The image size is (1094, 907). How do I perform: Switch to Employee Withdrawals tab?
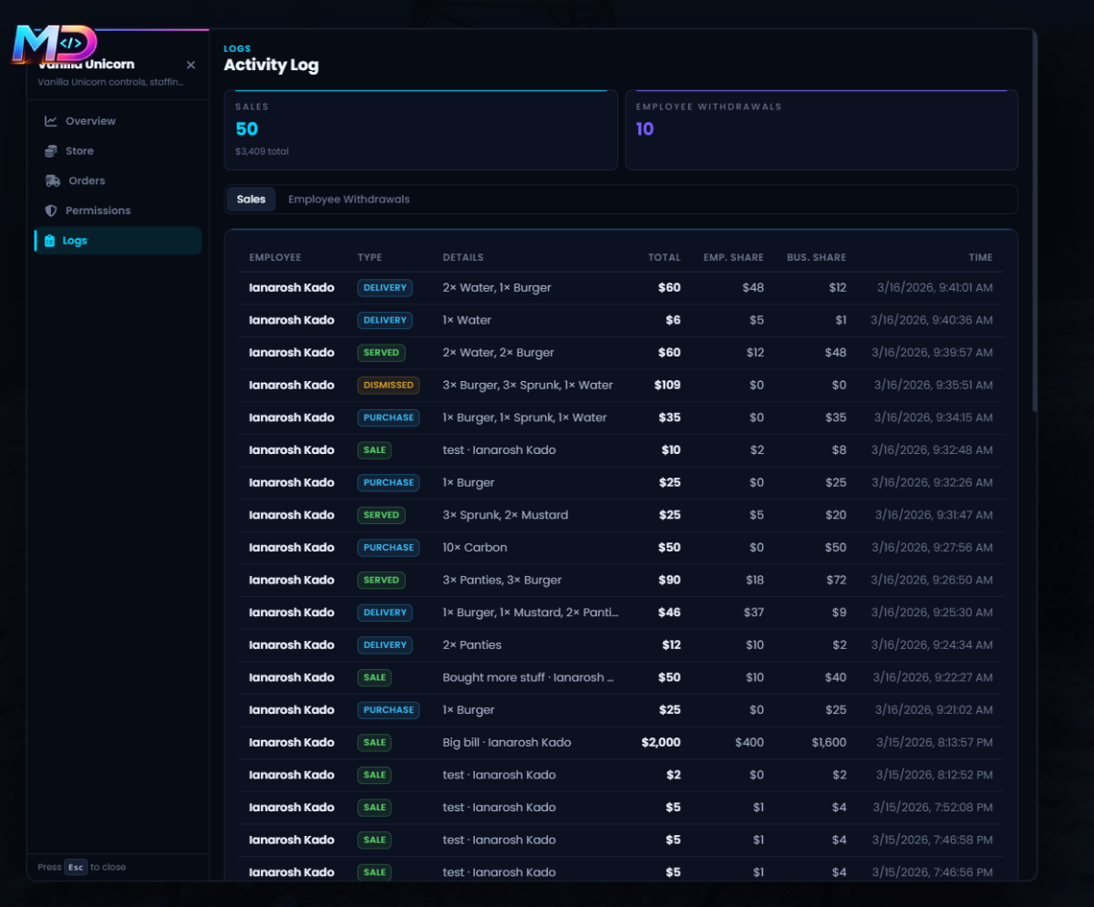coord(349,200)
